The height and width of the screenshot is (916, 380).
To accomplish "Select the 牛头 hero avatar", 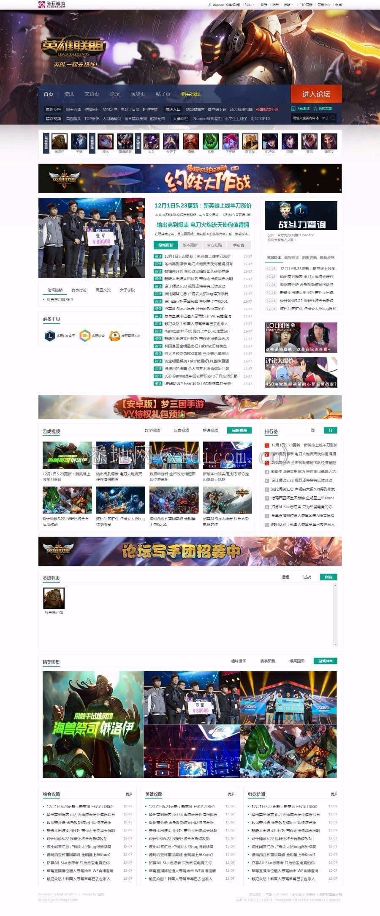I will (x=151, y=141).
